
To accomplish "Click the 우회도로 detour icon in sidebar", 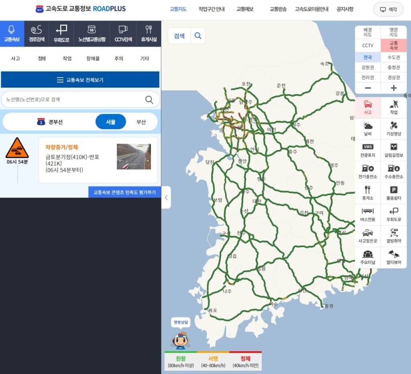I will (61, 33).
